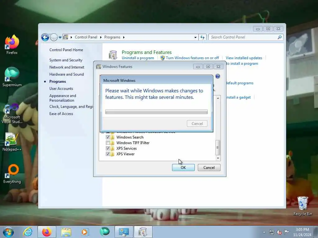Select the Windows Search feature row

click(x=130, y=137)
